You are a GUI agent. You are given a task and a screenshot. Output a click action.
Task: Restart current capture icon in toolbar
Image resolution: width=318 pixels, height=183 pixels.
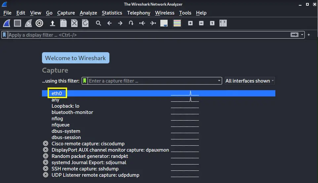tap(28, 23)
